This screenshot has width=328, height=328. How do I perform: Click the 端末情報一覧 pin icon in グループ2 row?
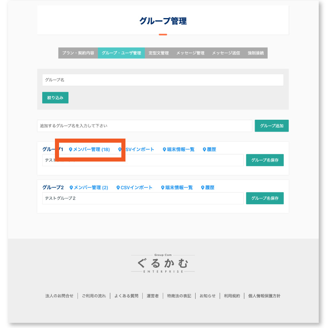pos(162,187)
